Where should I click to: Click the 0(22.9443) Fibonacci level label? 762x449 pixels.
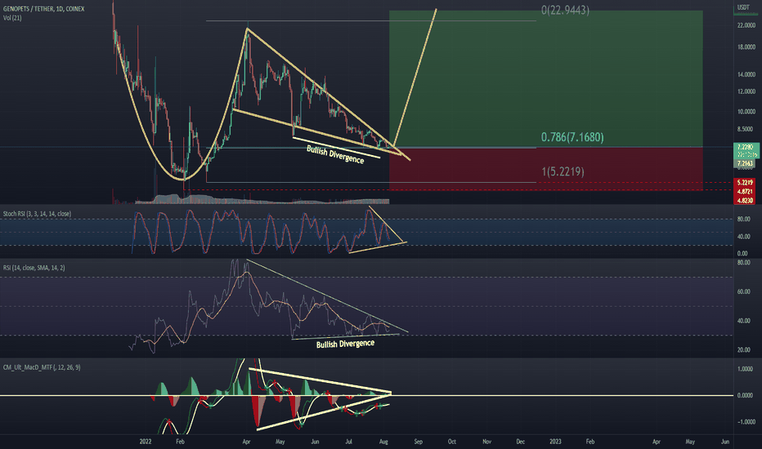point(565,10)
